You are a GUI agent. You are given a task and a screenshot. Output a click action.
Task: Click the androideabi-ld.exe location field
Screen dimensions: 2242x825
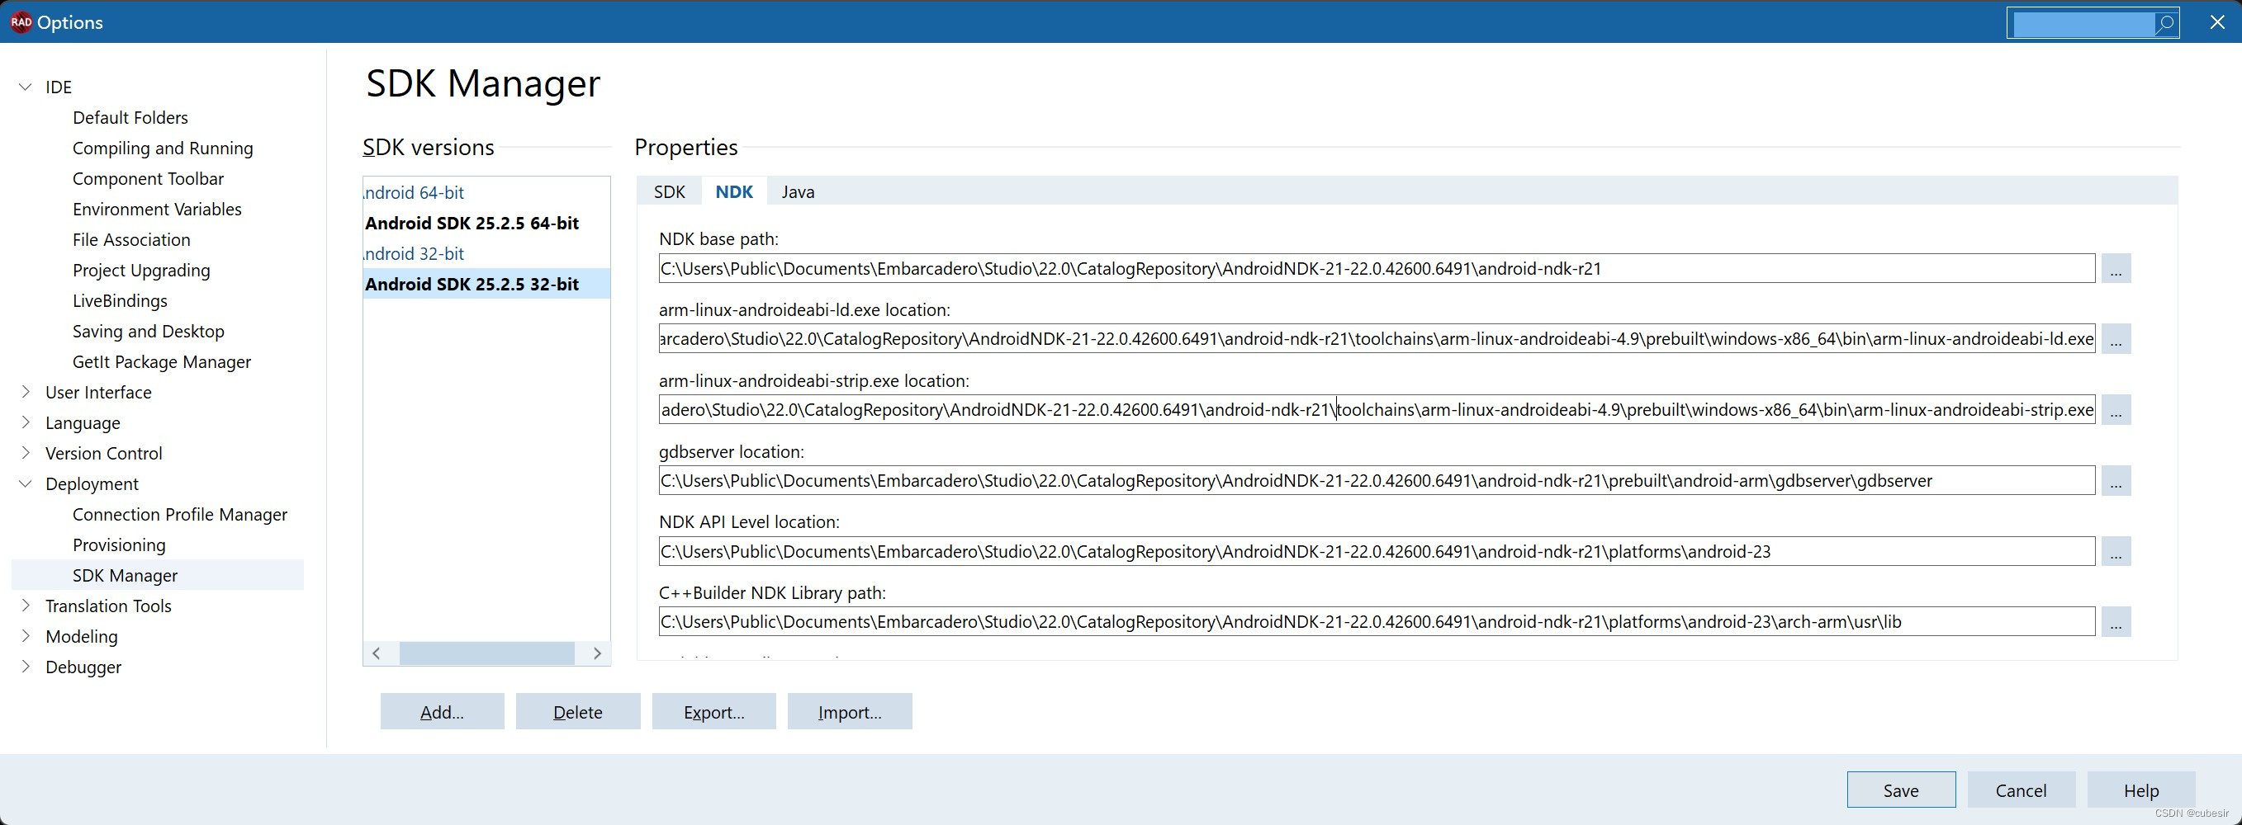[1376, 339]
